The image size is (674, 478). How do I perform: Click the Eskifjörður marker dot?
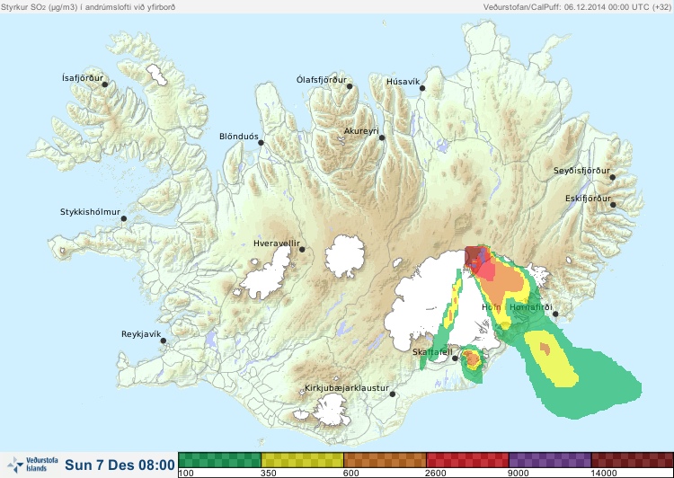point(613,205)
